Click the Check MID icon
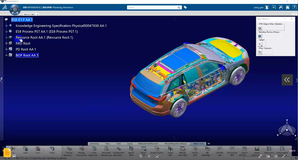 pyautogui.click(x=170, y=149)
